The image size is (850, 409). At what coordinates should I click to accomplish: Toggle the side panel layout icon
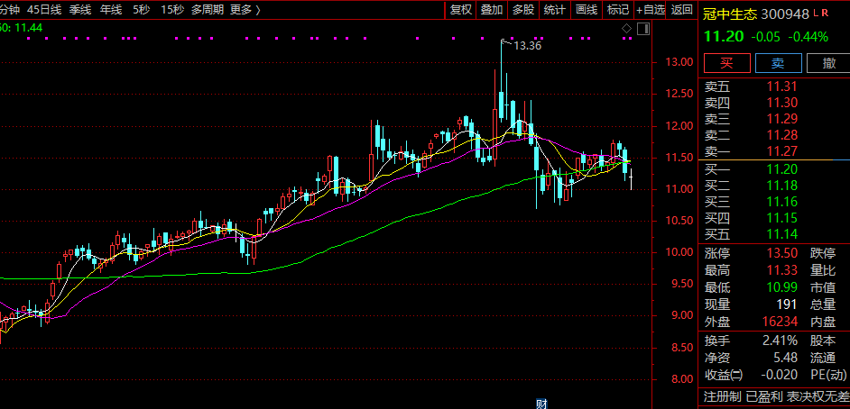click(643, 29)
